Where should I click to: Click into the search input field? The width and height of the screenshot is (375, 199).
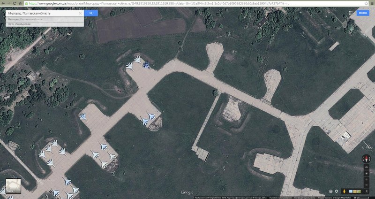42,13
